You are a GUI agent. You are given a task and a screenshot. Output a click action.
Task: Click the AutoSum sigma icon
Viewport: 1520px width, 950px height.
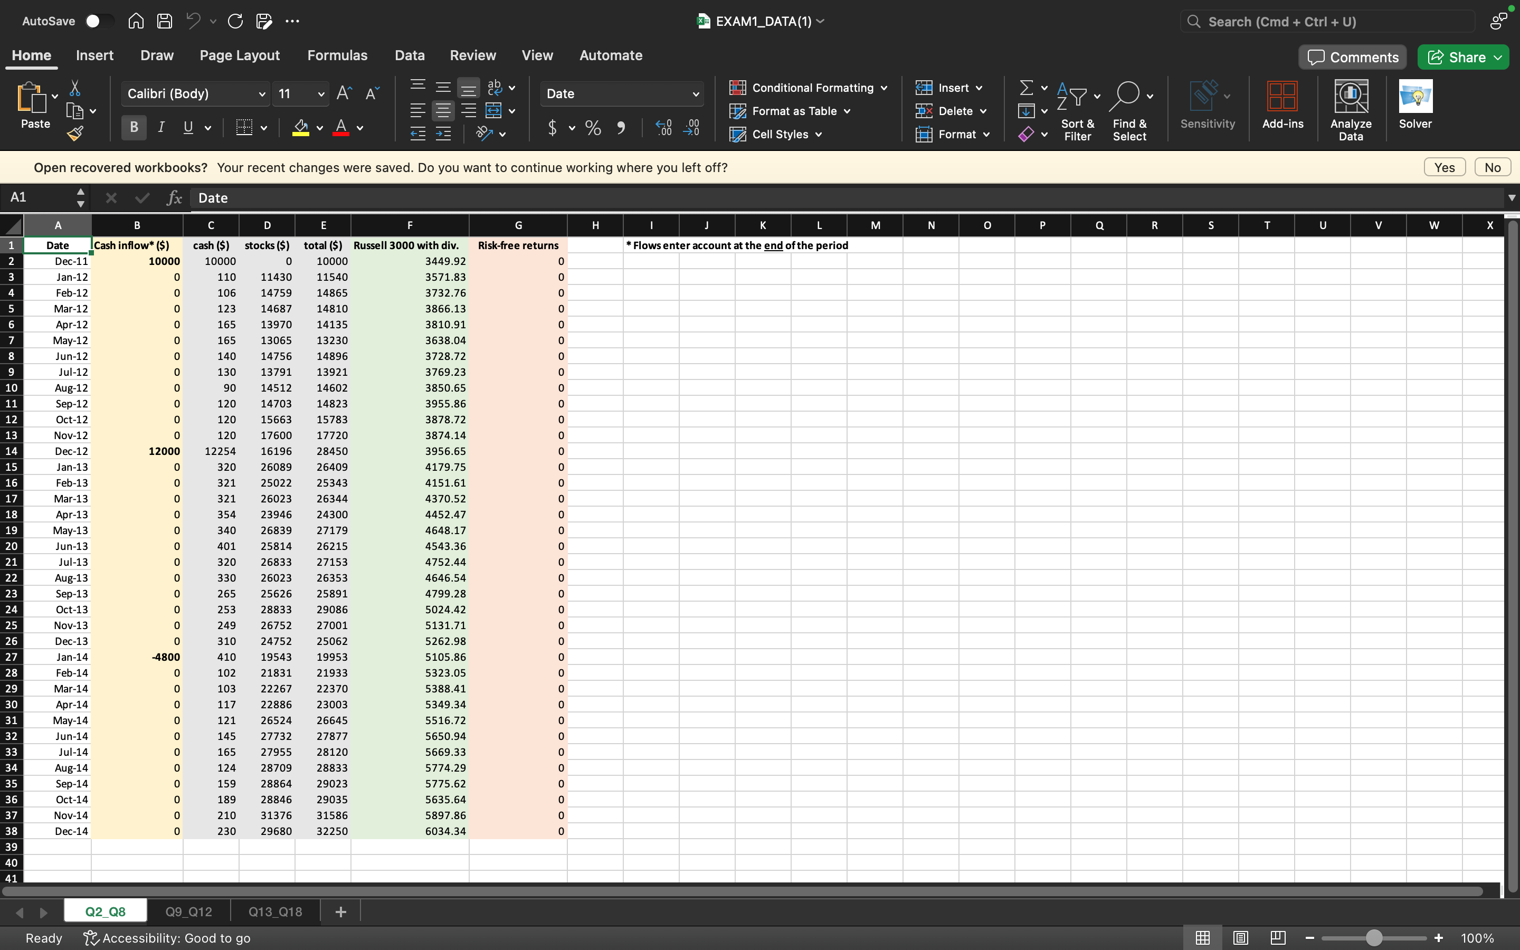click(1025, 87)
